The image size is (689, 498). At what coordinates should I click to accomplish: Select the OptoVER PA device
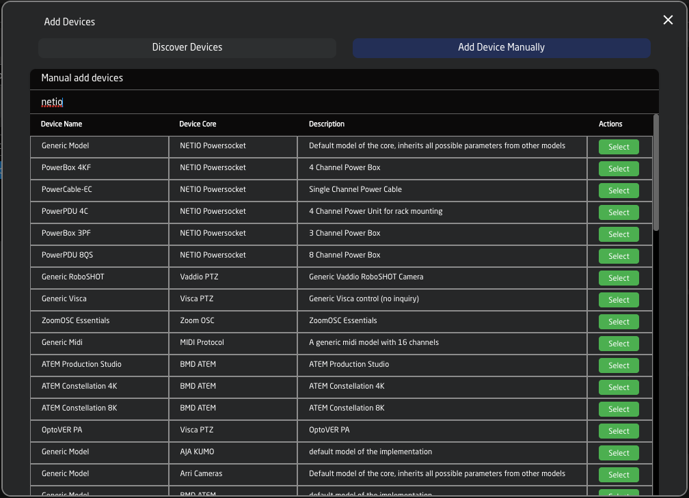click(619, 431)
